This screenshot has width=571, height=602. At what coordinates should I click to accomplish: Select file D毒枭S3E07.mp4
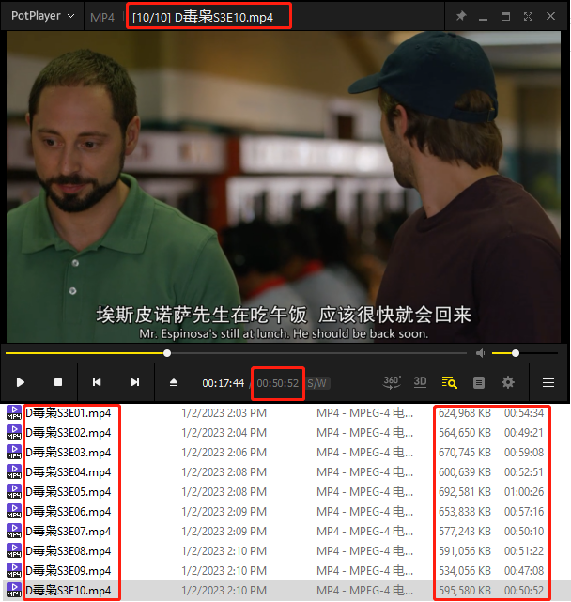point(69,532)
